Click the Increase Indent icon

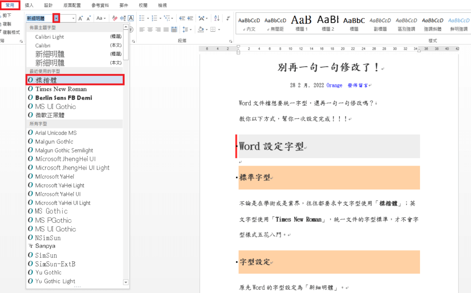point(190,18)
